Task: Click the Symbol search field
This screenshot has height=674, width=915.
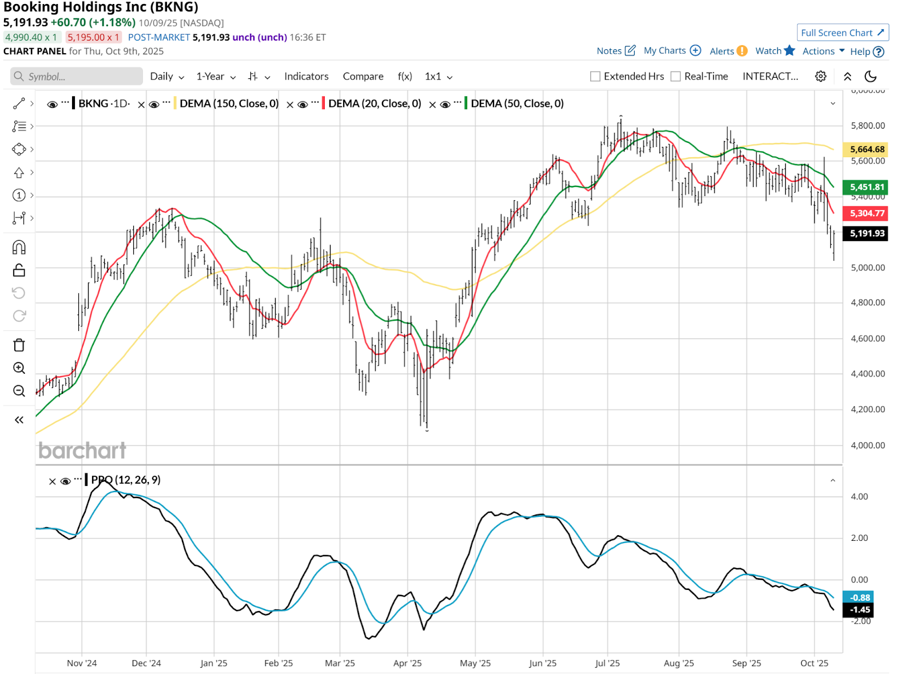Action: click(x=77, y=77)
